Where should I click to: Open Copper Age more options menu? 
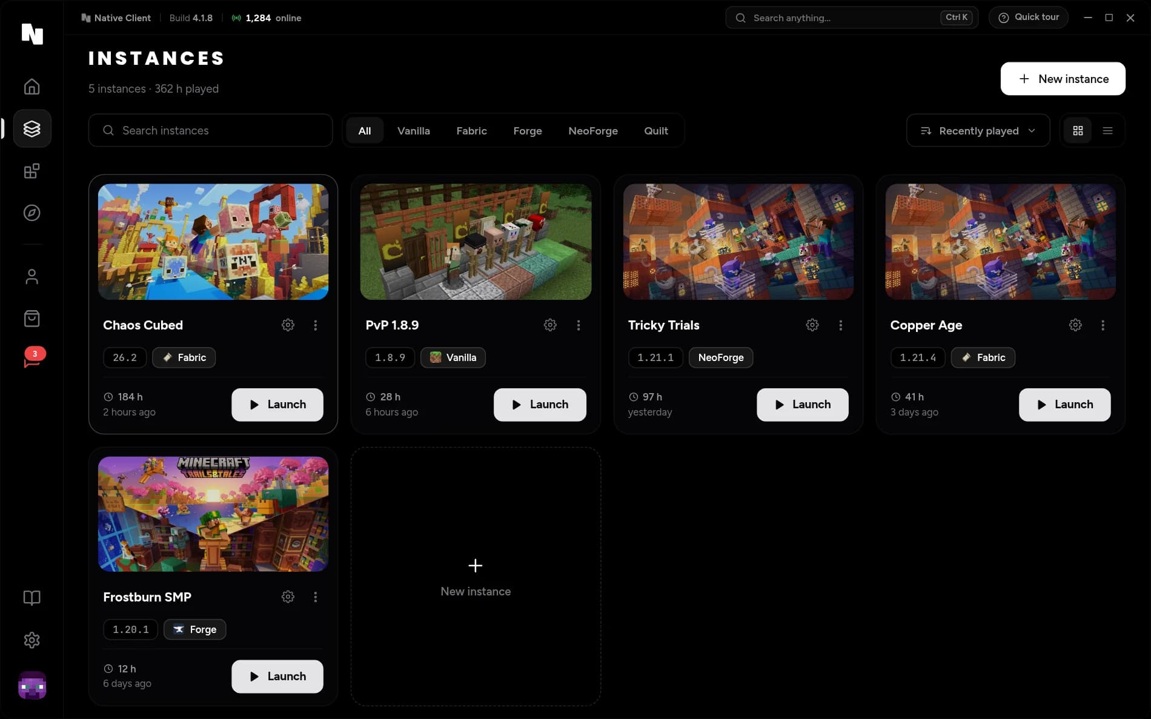(1103, 325)
